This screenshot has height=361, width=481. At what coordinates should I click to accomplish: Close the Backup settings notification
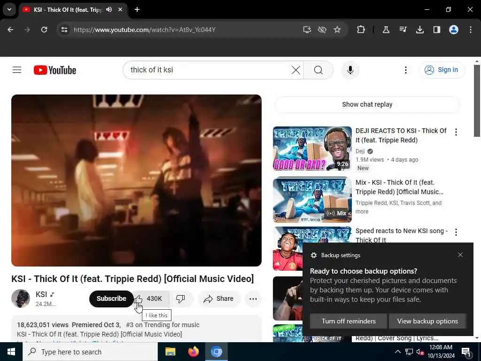460,255
